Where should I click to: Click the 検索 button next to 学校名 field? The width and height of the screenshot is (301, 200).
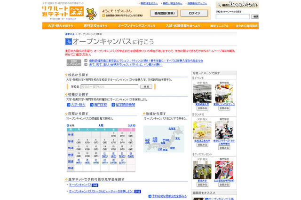click(x=146, y=86)
